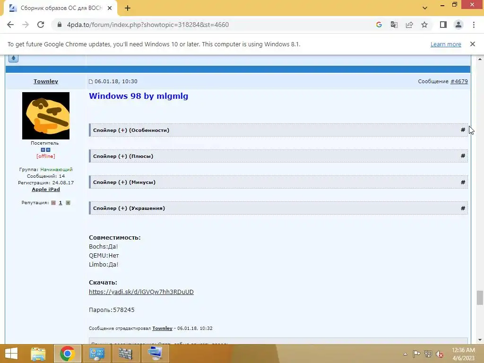Open the Apple iPad device link
The image size is (484, 363).
46,189
